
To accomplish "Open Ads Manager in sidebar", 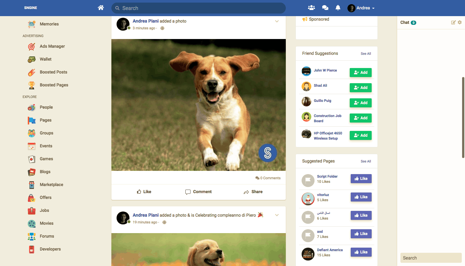I will [x=52, y=46].
